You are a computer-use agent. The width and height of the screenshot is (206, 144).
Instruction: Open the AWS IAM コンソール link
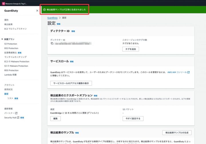178,73
